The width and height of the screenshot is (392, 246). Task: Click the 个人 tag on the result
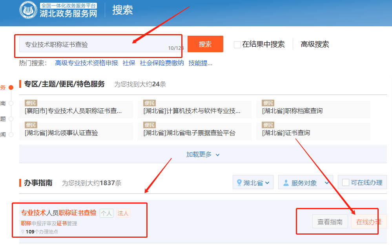[106, 213]
